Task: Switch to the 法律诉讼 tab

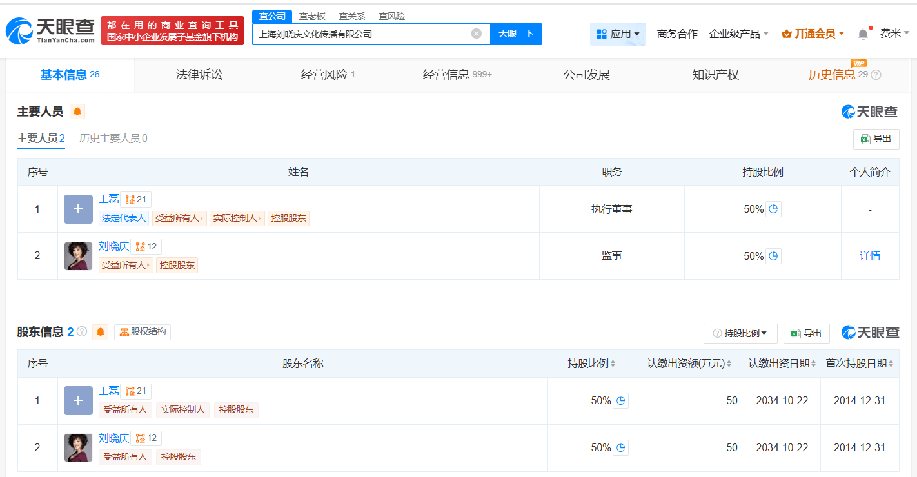Action: (199, 75)
